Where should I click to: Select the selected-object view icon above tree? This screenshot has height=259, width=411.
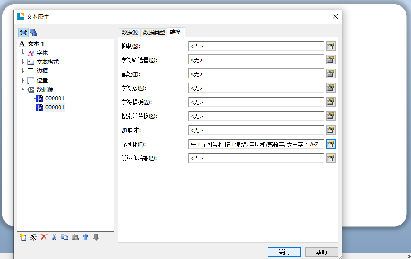click(23, 33)
